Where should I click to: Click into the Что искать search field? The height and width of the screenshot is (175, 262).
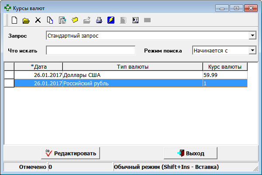pyautogui.click(x=91, y=50)
